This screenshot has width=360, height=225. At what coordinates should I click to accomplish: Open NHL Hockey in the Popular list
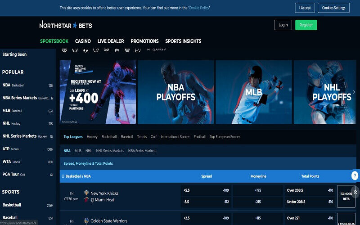coord(27,123)
